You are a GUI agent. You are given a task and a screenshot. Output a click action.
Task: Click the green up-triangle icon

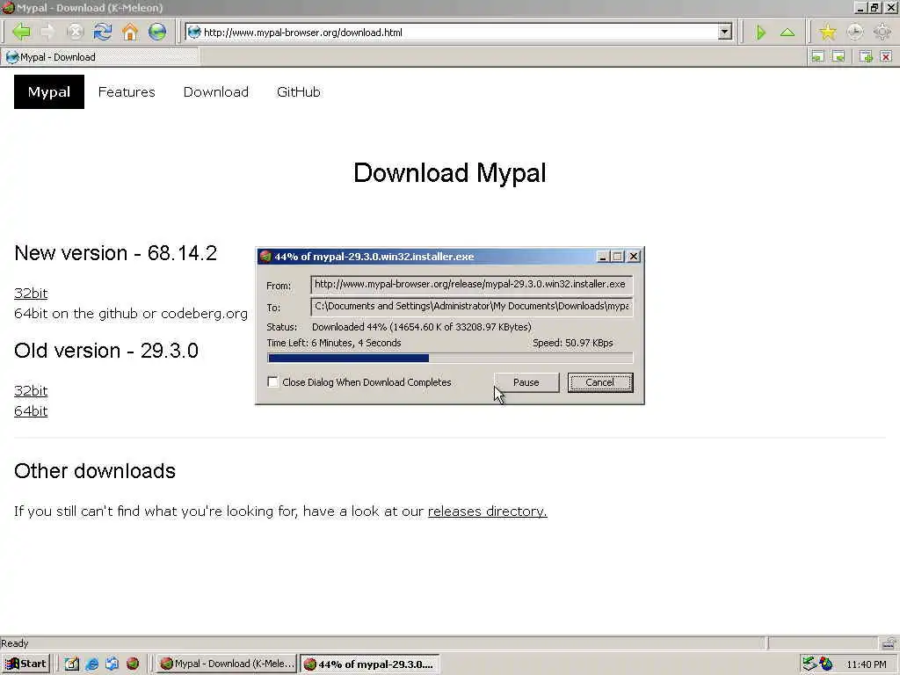(x=787, y=33)
